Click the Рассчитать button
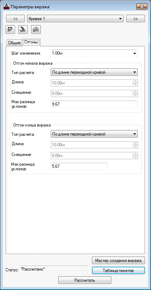151x290 pixels. (x=85, y=280)
